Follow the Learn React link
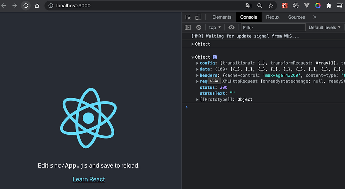Viewport: 345px width, 189px height. click(89, 179)
